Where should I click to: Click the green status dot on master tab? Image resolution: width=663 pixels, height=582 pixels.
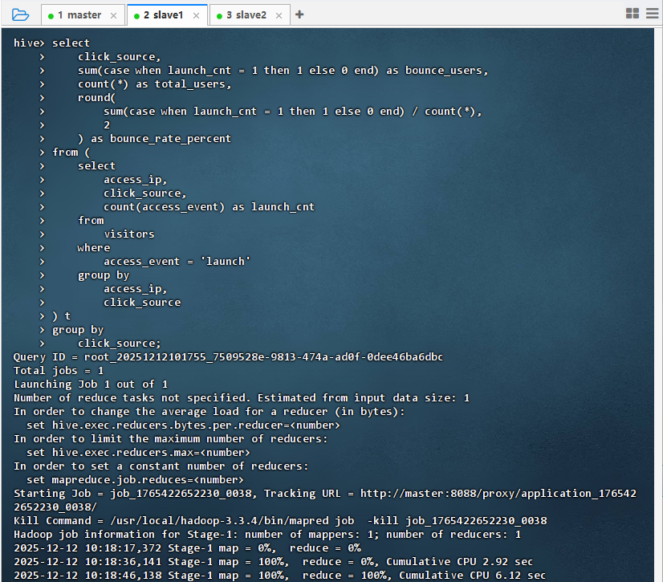click(x=51, y=16)
